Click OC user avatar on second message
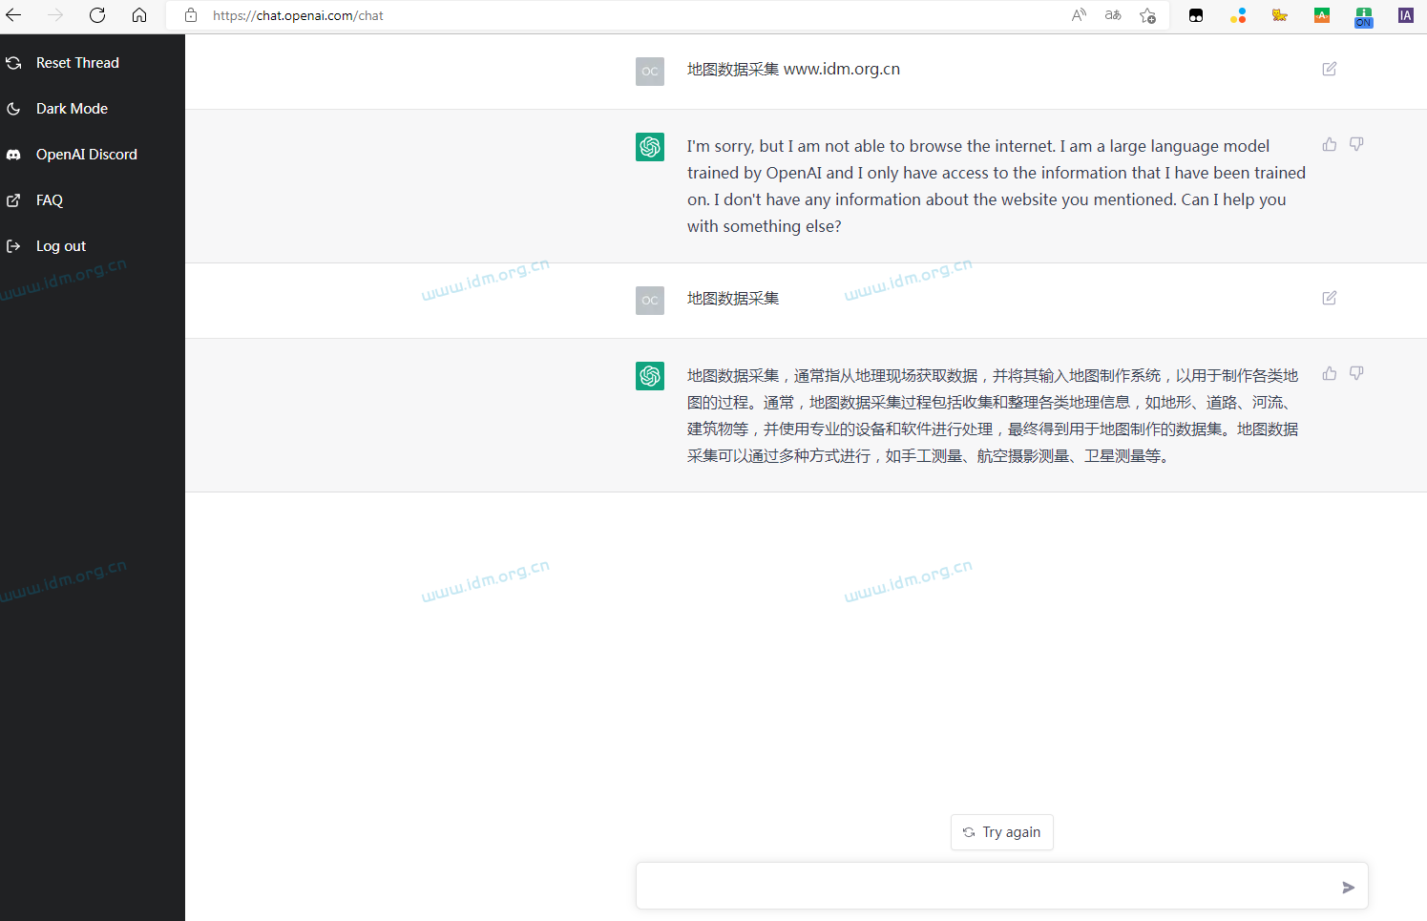This screenshot has height=921, width=1427. [x=650, y=301]
